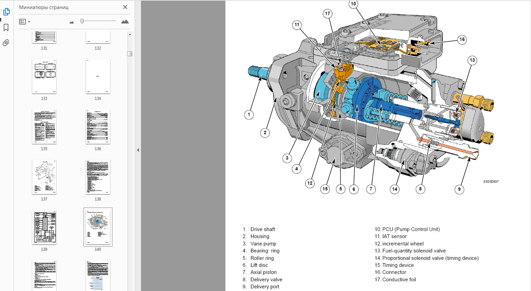This screenshot has height=291, width=531.
Task: Select the page 140 pump thumbnail
Action: click(98, 227)
